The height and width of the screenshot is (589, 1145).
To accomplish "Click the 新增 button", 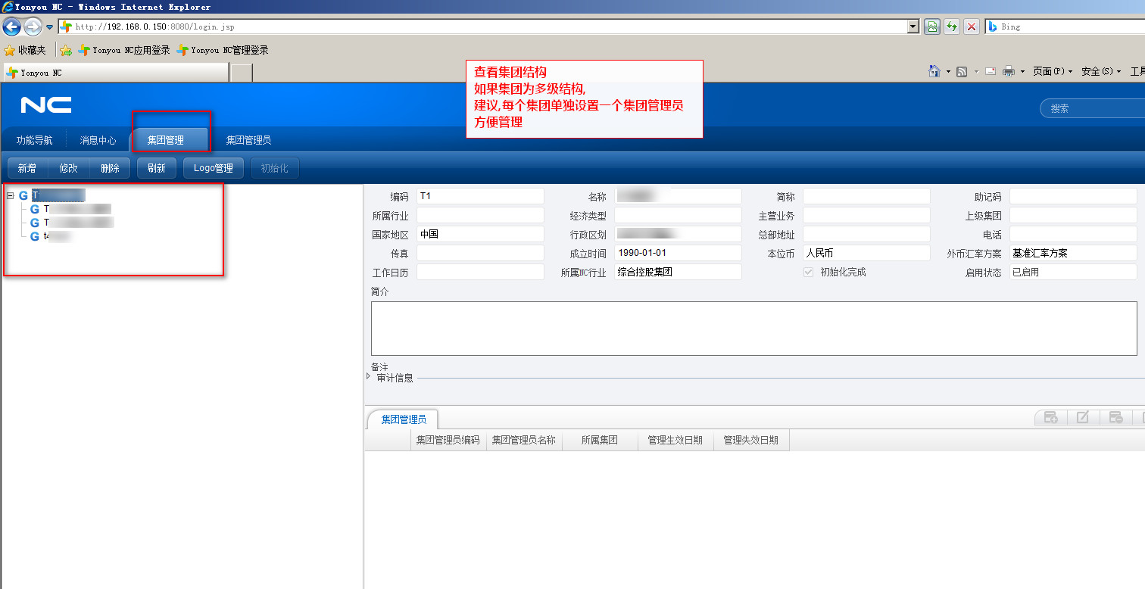I will (x=27, y=168).
